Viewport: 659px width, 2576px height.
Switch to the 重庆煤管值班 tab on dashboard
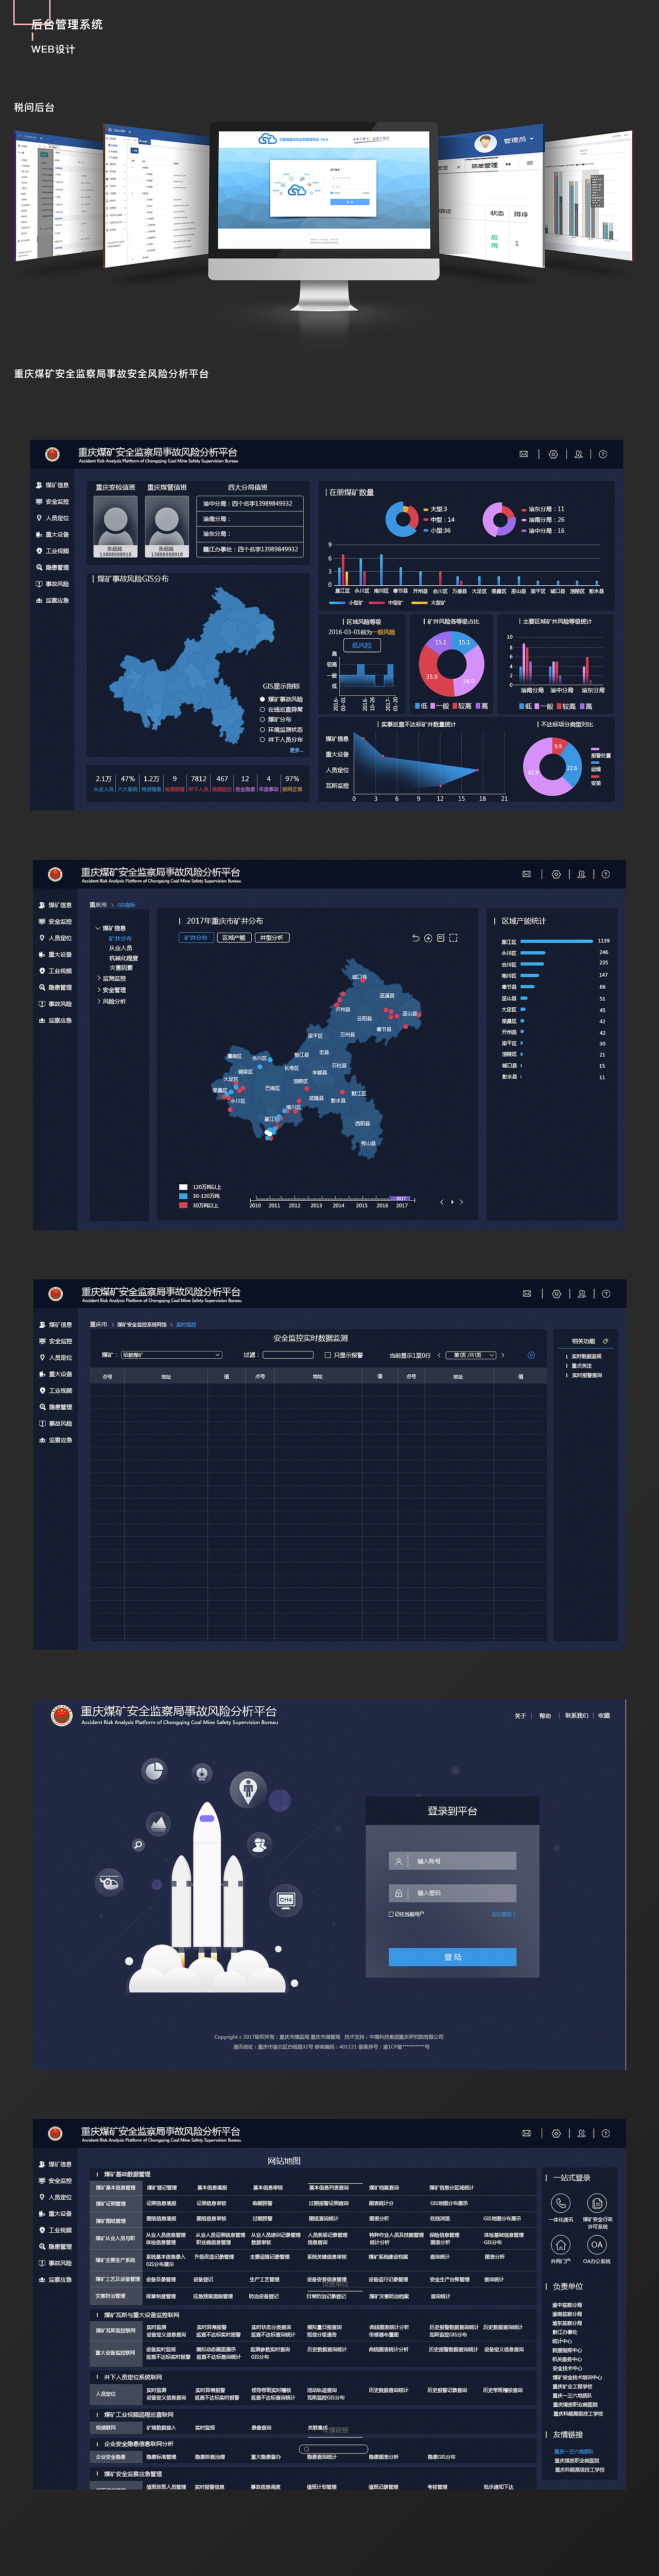click(x=167, y=488)
